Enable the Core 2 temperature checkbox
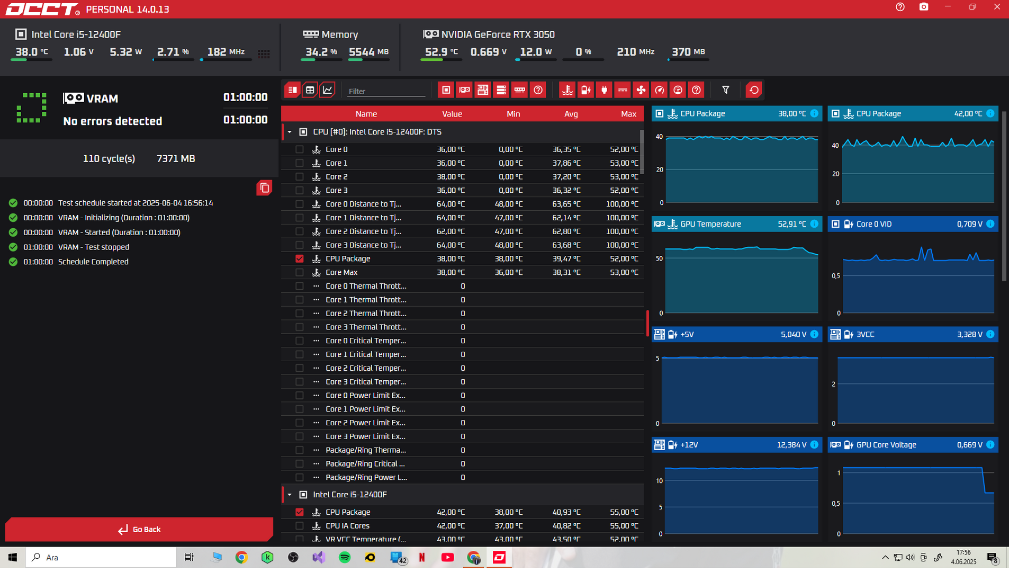Viewport: 1009px width, 572px height. (x=300, y=177)
